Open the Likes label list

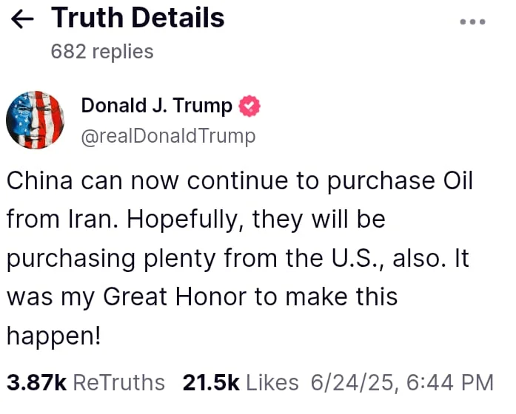272,382
